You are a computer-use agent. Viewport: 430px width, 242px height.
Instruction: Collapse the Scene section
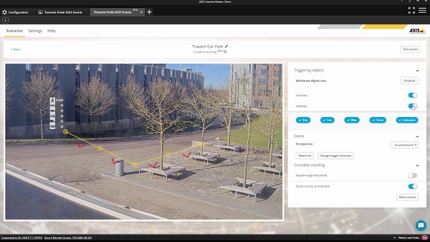(x=417, y=136)
